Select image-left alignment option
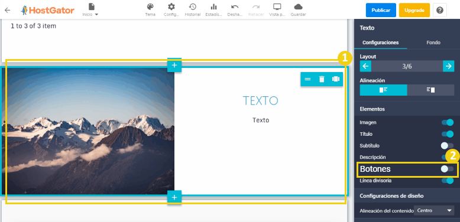Image resolution: width=460 pixels, height=222 pixels. [383, 90]
